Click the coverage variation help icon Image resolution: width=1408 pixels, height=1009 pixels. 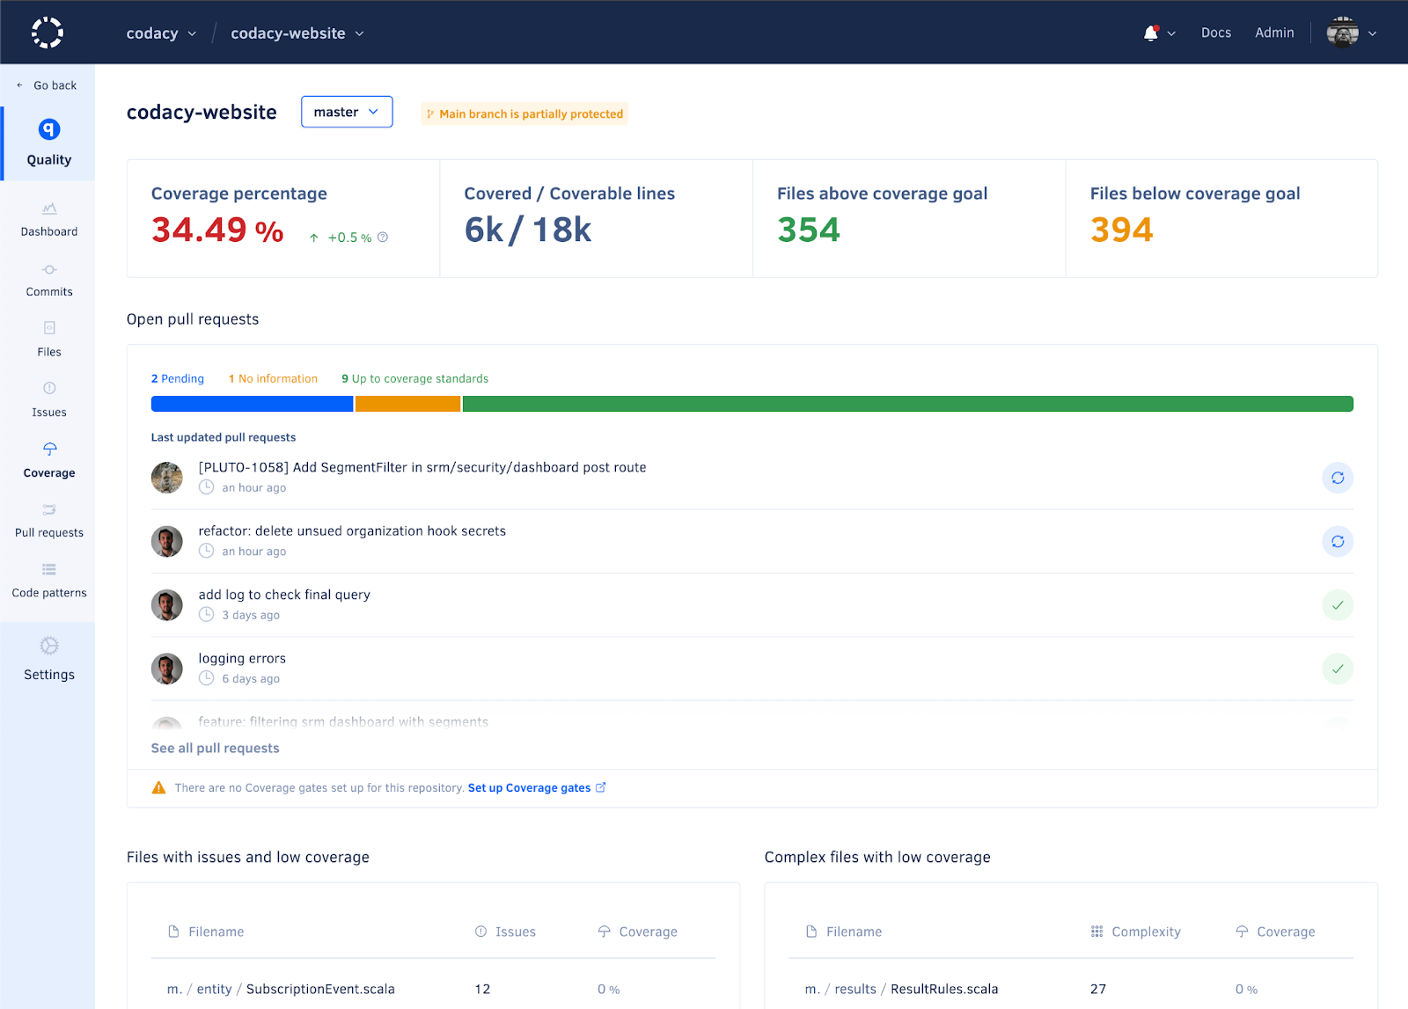(383, 238)
